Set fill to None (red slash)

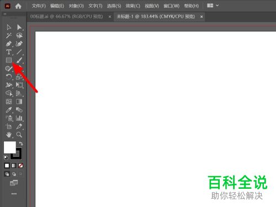pyautogui.click(x=20, y=166)
